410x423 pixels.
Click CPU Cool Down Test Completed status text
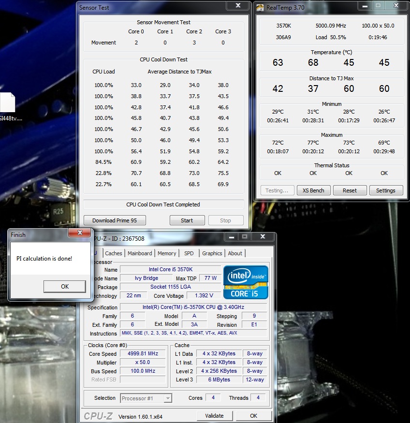point(163,204)
